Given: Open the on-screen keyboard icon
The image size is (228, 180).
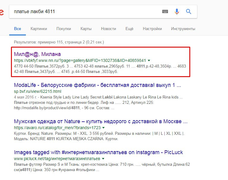Looking at the screenshot, I should tap(165, 11).
